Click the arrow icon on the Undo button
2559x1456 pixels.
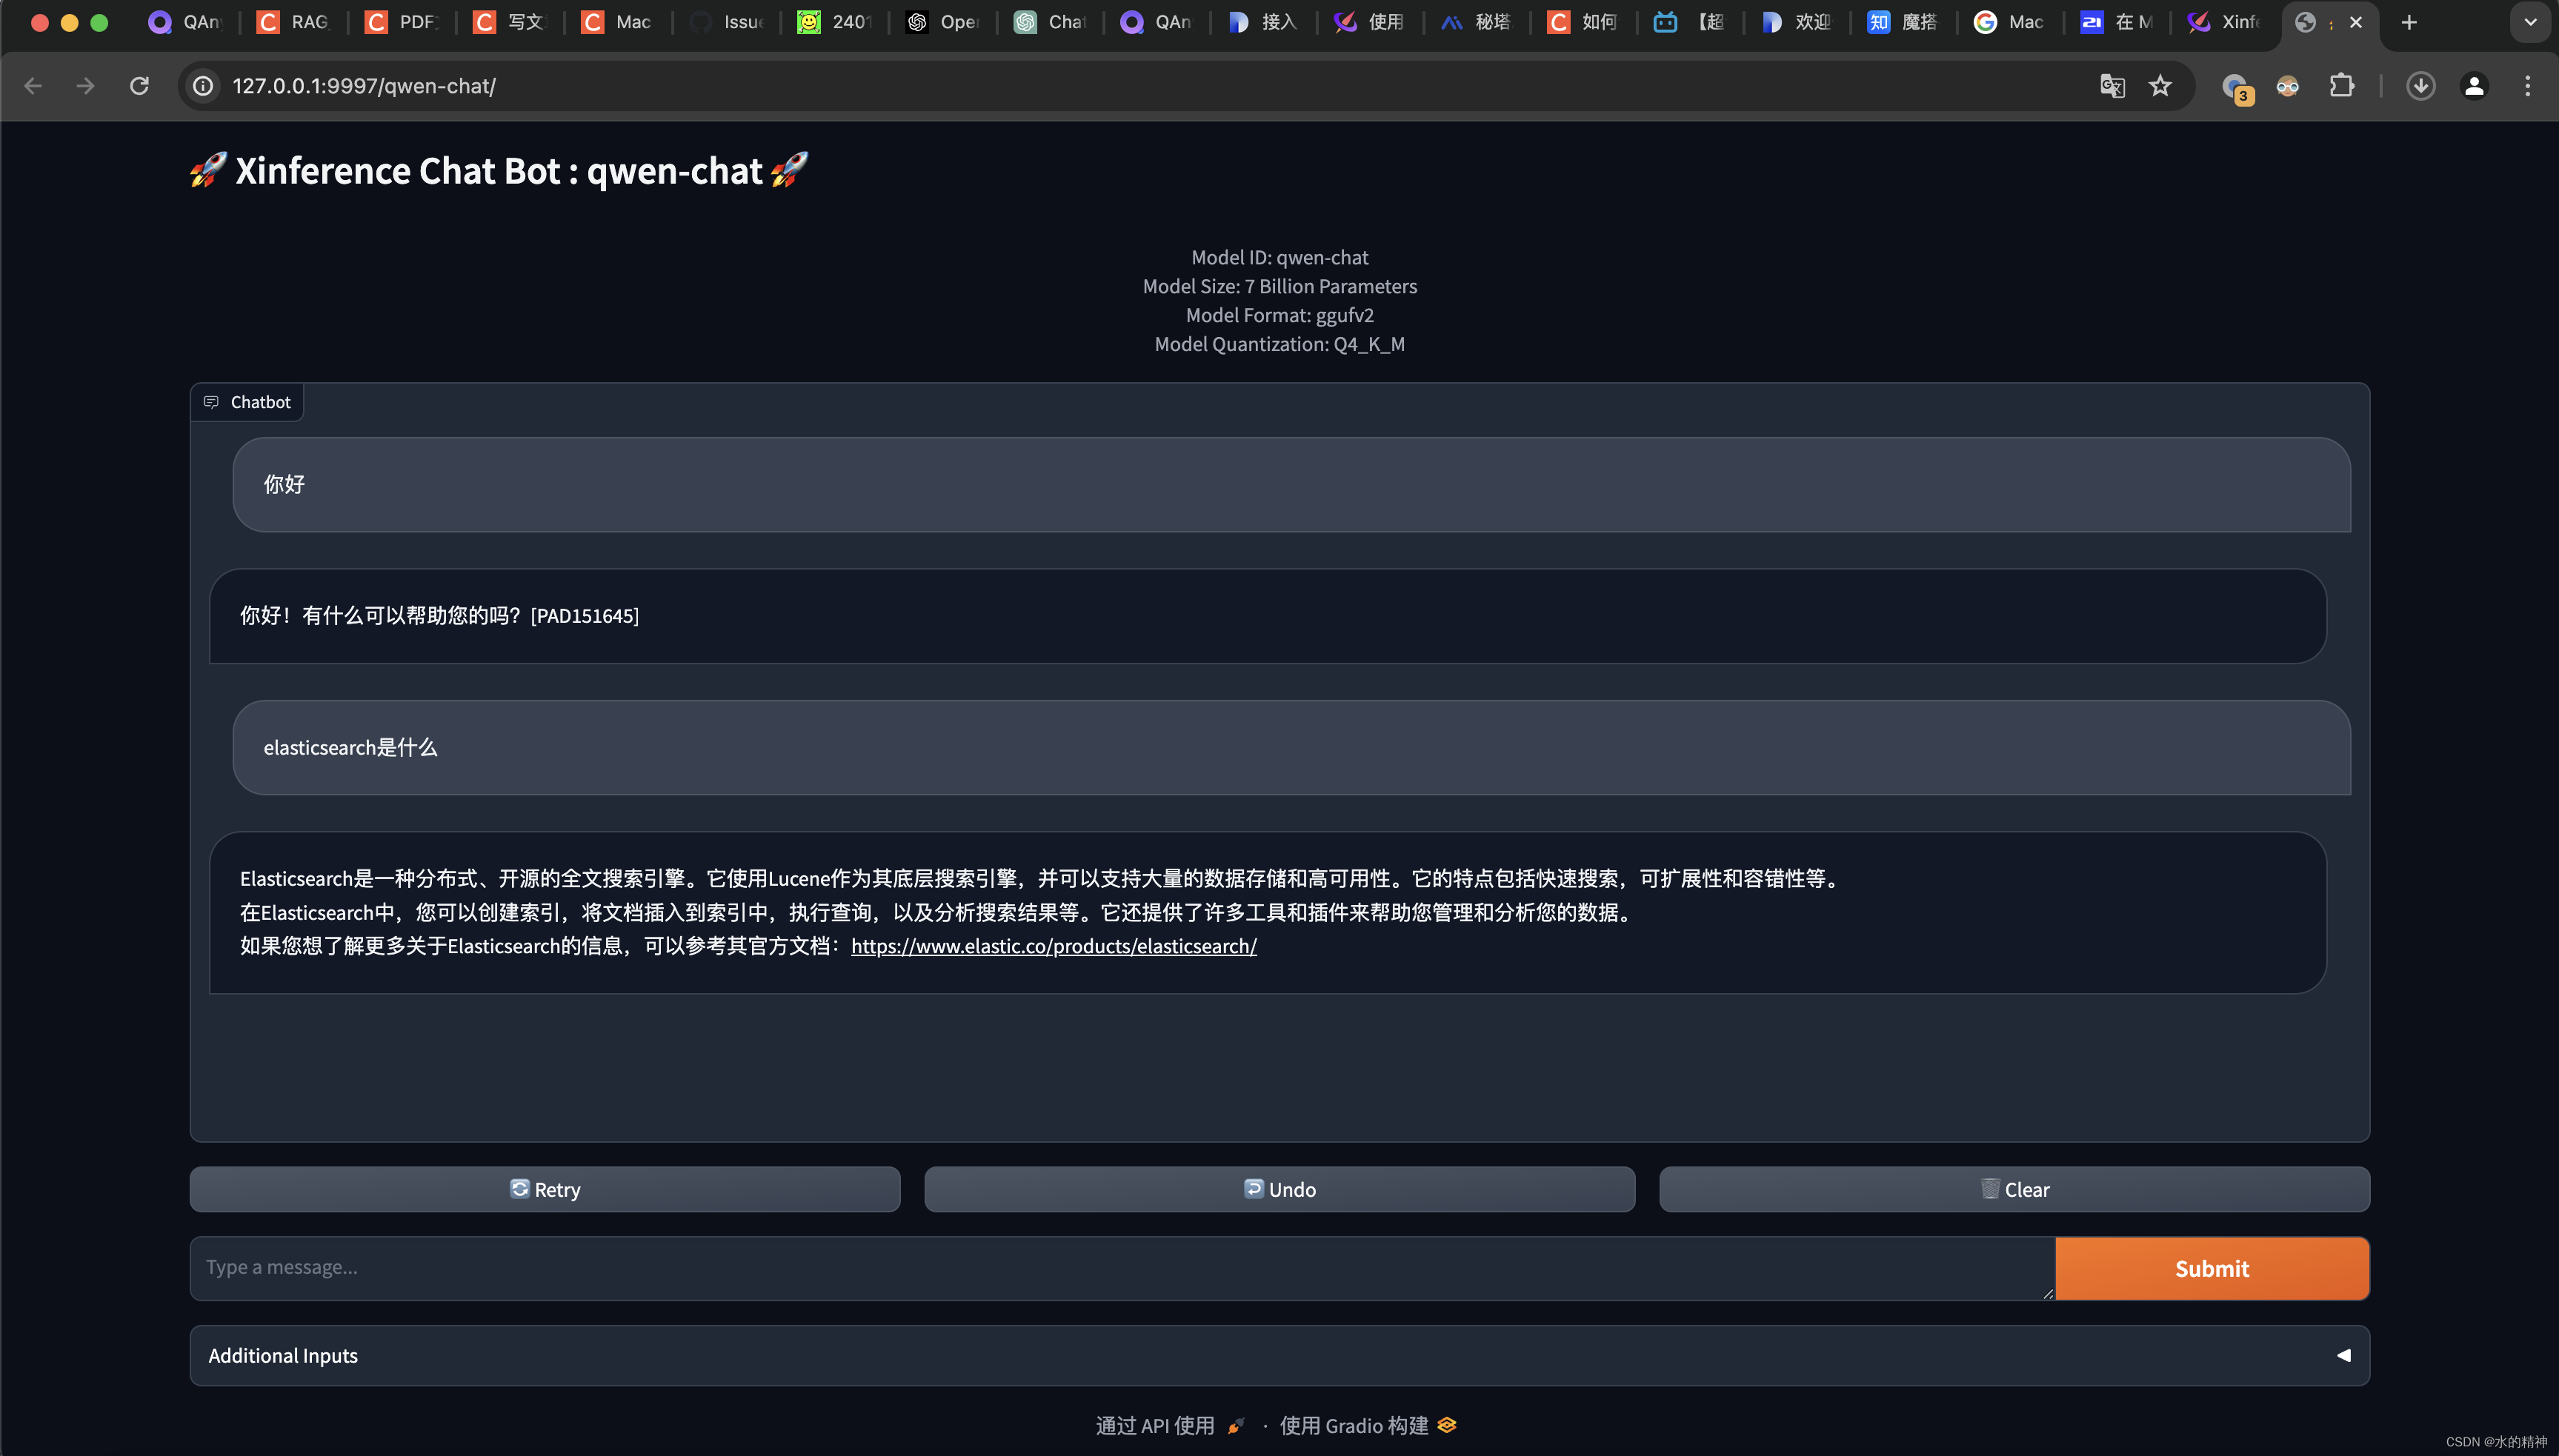pyautogui.click(x=1254, y=1189)
